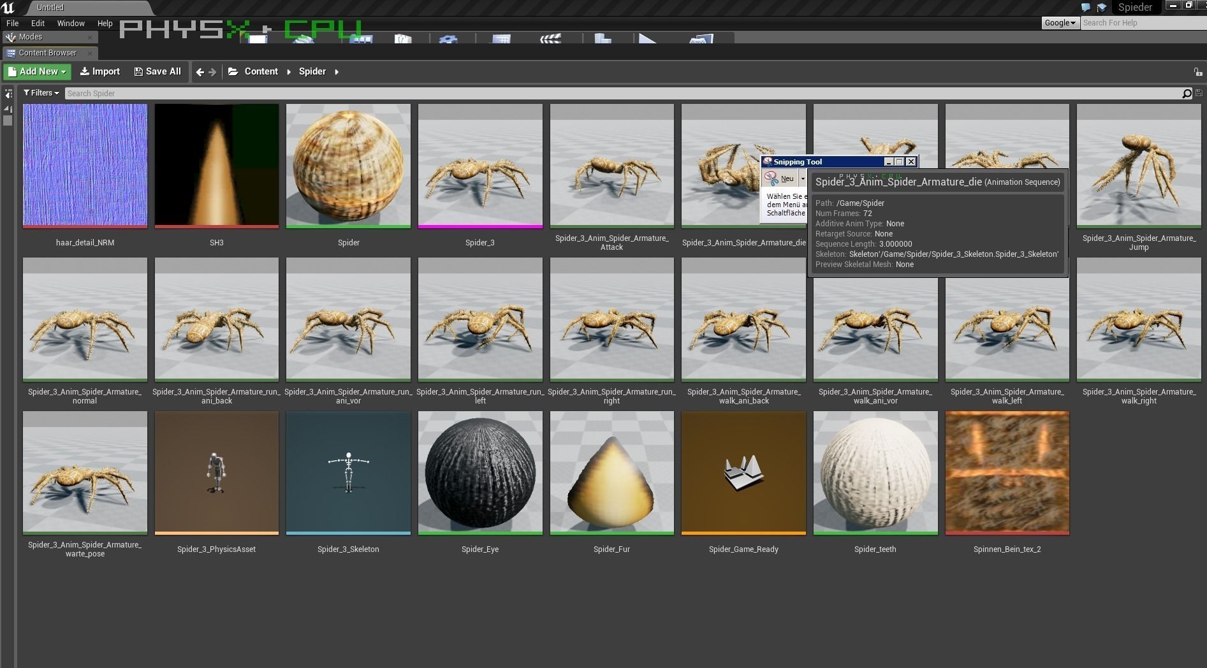Select the run_right animation thumbnail
This screenshot has height=668, width=1207.
click(612, 319)
